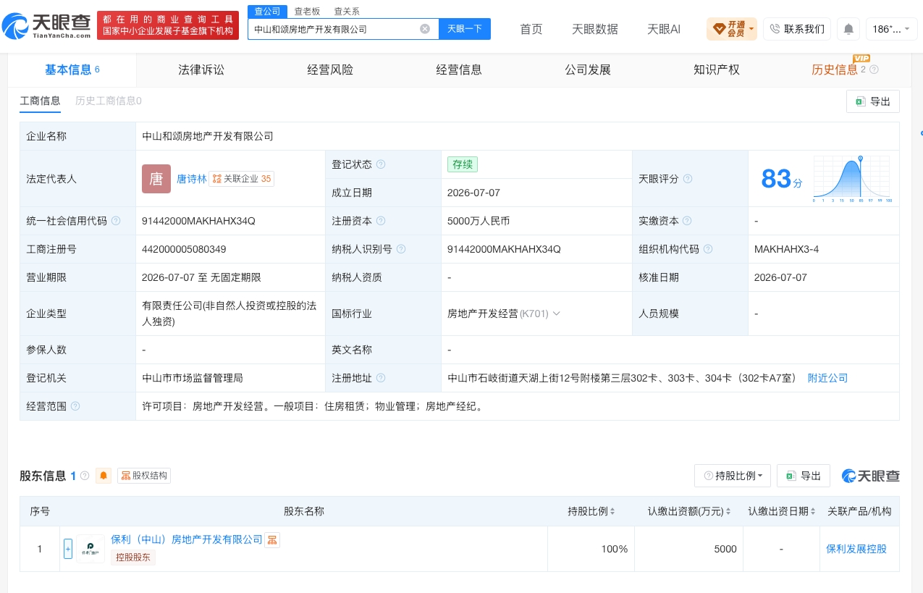923x593 pixels.
Task: Click the credit code 91442000MAKHAHX34Q beside 统一社会信用代码
Action: (x=199, y=221)
